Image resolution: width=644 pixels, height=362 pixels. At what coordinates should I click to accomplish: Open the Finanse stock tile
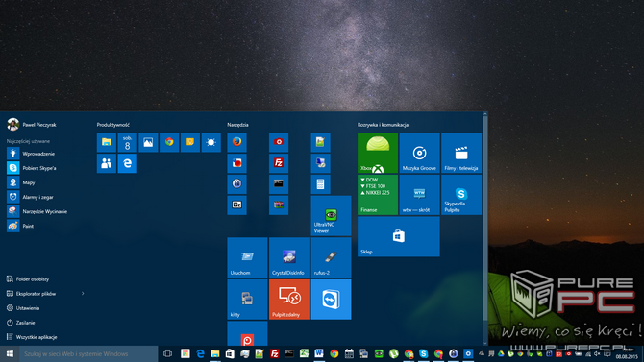(378, 195)
